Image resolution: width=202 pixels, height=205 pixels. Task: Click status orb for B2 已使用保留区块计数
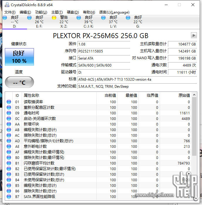tap(9, 169)
